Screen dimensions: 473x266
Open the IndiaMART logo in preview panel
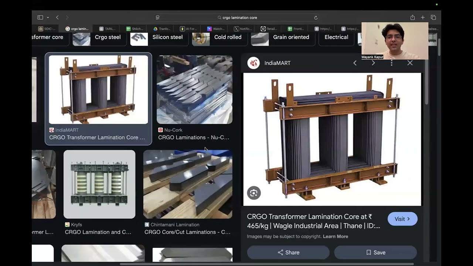coord(253,63)
